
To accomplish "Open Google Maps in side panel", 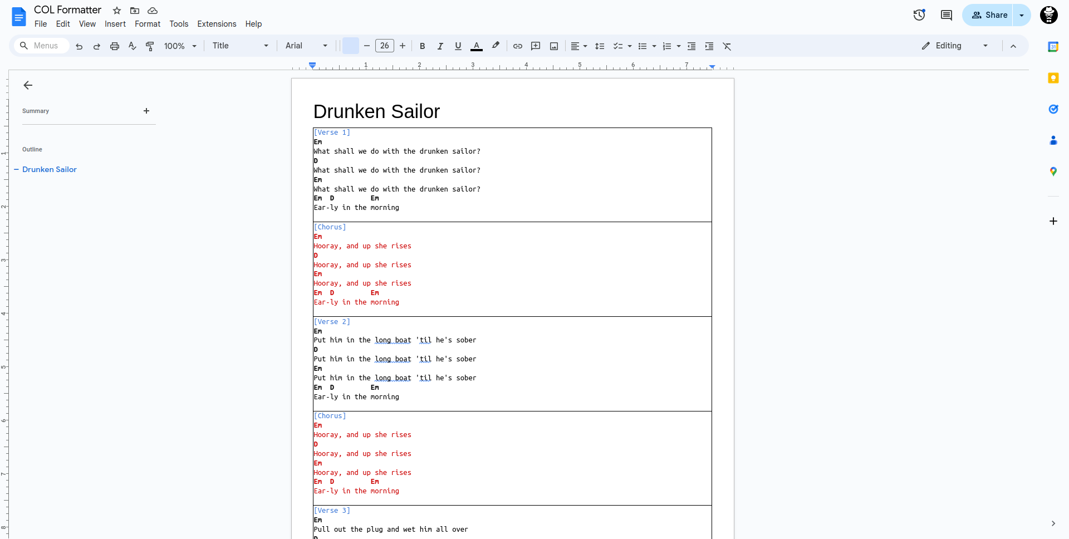I will click(1053, 171).
